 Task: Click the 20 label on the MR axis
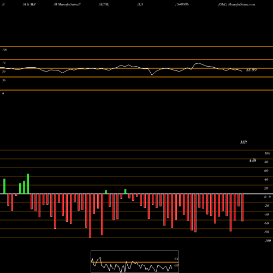pyautogui.click(x=266, y=188)
